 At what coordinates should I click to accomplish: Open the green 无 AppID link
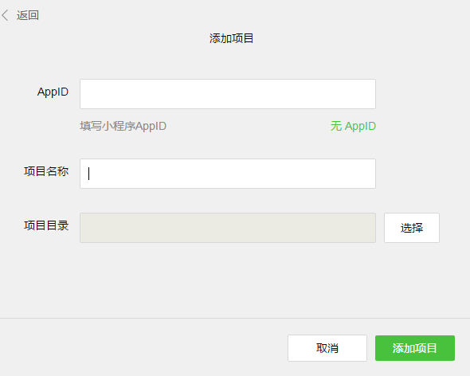pyautogui.click(x=353, y=126)
